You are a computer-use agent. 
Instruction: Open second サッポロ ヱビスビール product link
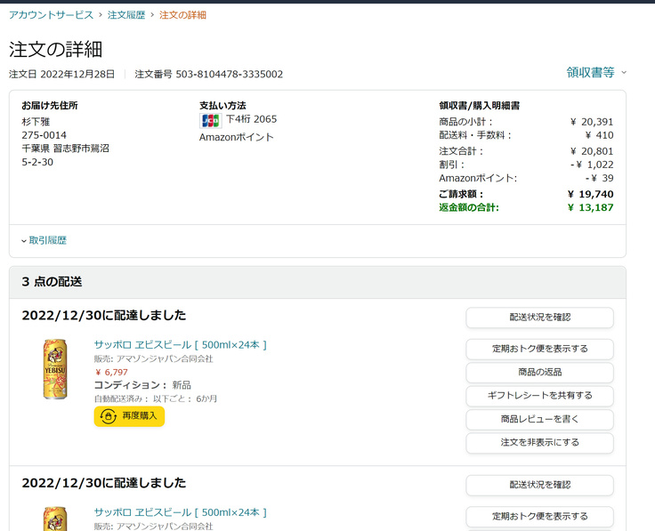coord(181,513)
